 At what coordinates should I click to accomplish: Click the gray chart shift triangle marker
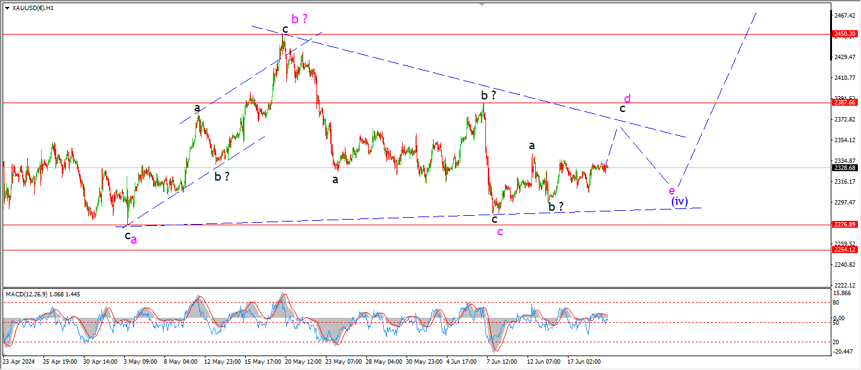coord(483,4)
